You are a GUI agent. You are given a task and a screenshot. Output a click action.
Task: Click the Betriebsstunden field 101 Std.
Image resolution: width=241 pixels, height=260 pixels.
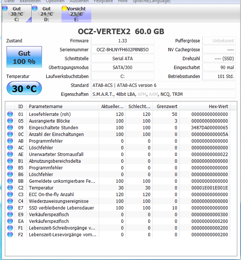[219, 77]
